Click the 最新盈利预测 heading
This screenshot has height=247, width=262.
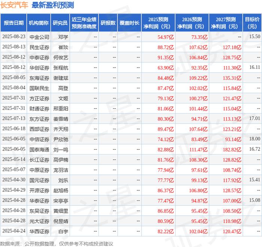coord(53,5)
